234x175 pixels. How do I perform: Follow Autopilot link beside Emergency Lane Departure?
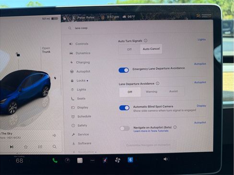pyautogui.click(x=200, y=64)
